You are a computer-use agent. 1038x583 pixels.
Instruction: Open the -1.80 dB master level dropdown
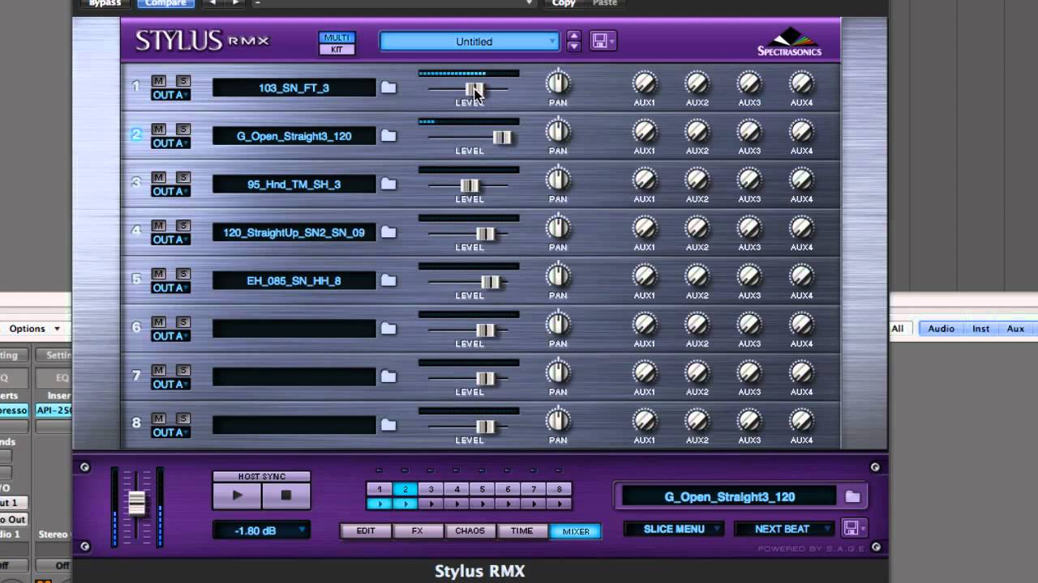point(261,530)
